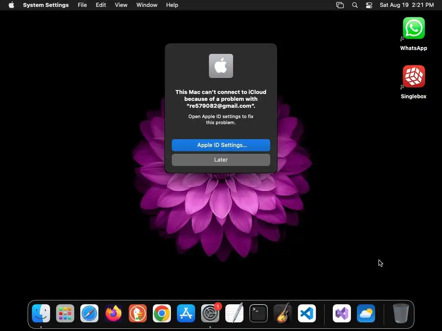This screenshot has height=331, width=442.
Task: Open Launchpad in the Dock
Action: pyautogui.click(x=65, y=313)
